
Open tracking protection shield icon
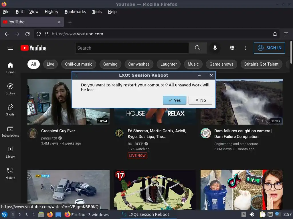tap(39, 34)
